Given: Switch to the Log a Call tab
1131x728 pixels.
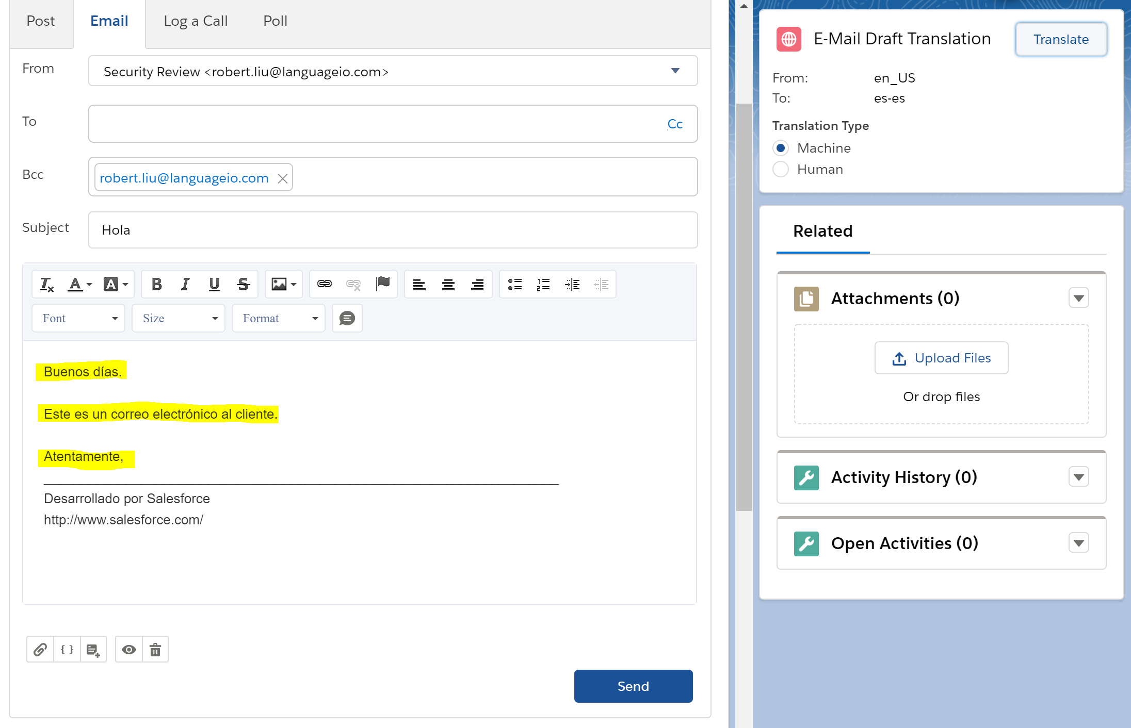Looking at the screenshot, I should tap(196, 21).
